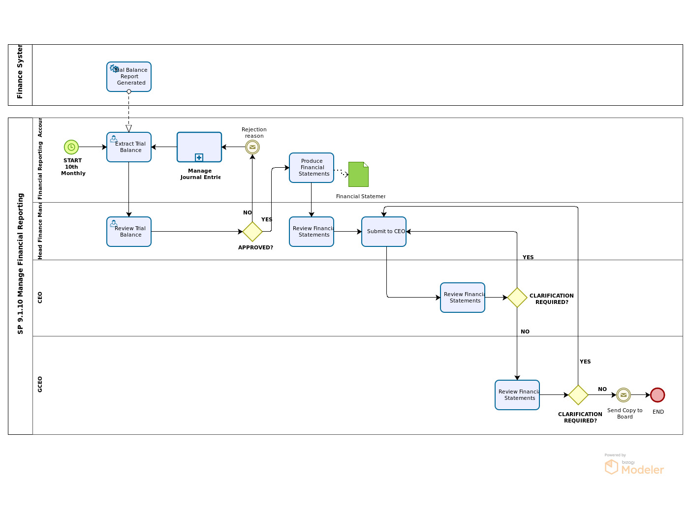Open the Bizagi Modeler logo link
The width and height of the screenshot is (691, 513).
[x=634, y=465]
